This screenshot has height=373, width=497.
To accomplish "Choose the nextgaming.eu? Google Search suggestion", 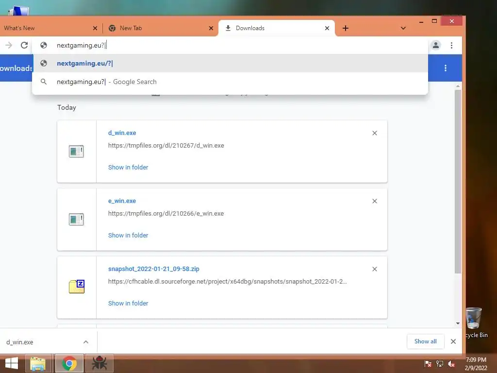I will point(230,82).
